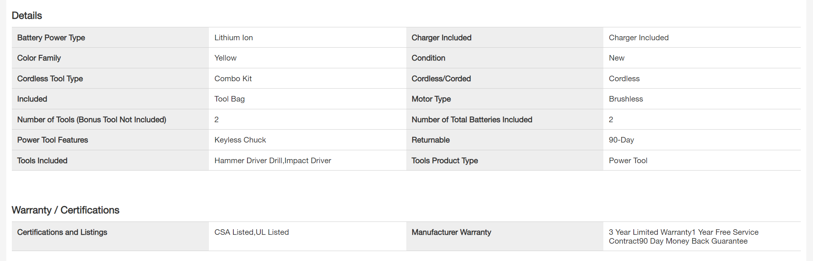Viewport: 813px width, 261px height.
Task: Click the Cordless Tool Type label
Action: coord(50,79)
